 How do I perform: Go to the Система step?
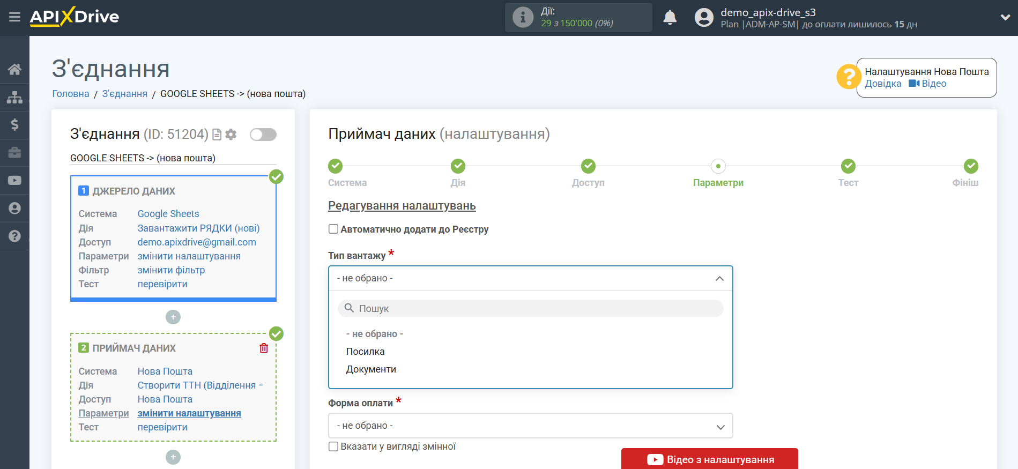click(x=336, y=166)
